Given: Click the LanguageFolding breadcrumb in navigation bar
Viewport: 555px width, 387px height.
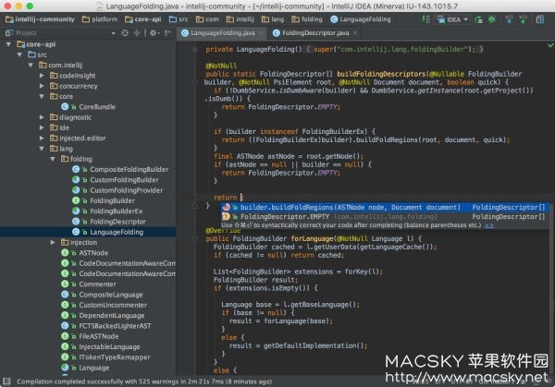Looking at the screenshot, I should [361, 19].
